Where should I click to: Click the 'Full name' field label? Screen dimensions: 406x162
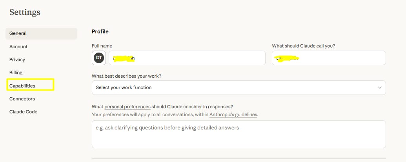(x=102, y=46)
